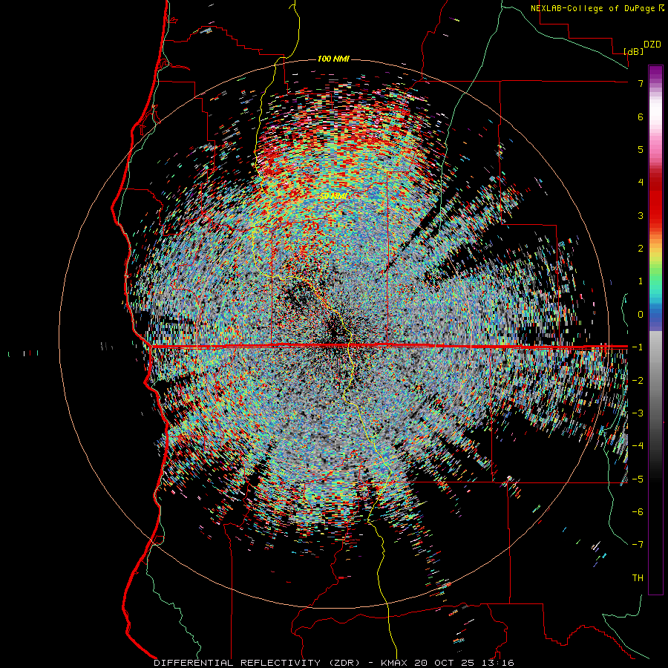This screenshot has width=668, height=668.
Task: Click the color scale label -6
Action: [638, 511]
